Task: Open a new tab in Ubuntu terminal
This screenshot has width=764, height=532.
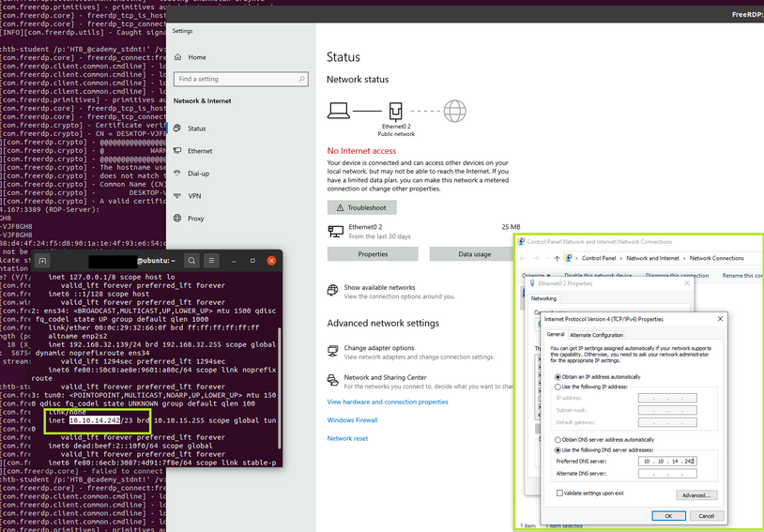Action: pos(42,261)
